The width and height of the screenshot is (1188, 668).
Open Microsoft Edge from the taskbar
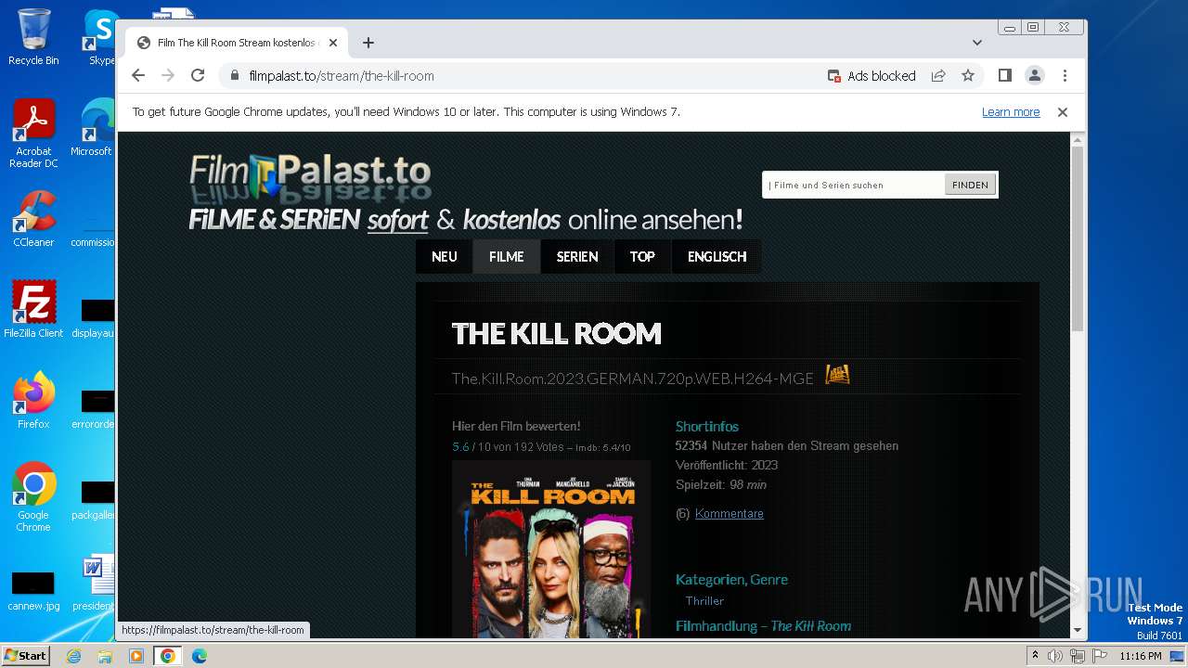tap(200, 656)
